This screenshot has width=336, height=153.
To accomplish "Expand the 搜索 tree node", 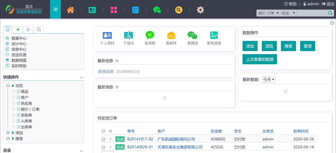I will tap(8, 138).
